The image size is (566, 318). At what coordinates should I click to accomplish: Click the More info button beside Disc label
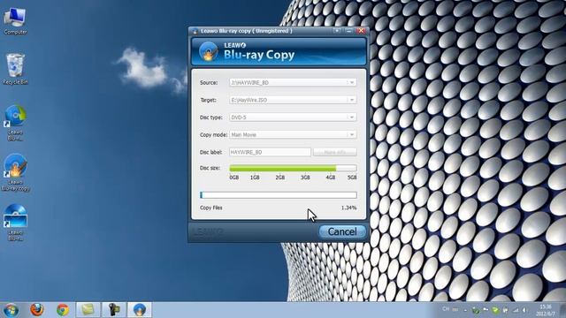click(x=335, y=152)
